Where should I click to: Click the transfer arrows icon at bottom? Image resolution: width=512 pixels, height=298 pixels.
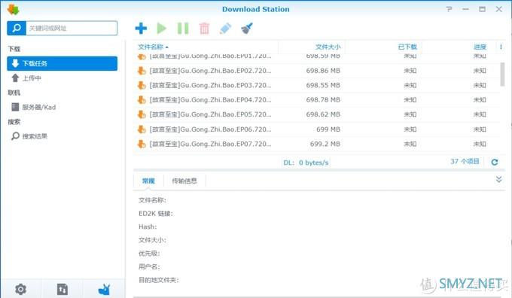coord(62,289)
